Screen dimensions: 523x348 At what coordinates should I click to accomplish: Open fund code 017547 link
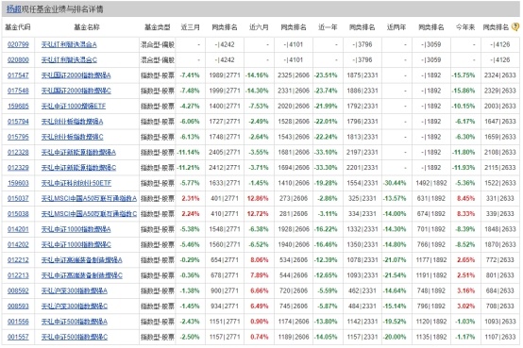(18, 75)
